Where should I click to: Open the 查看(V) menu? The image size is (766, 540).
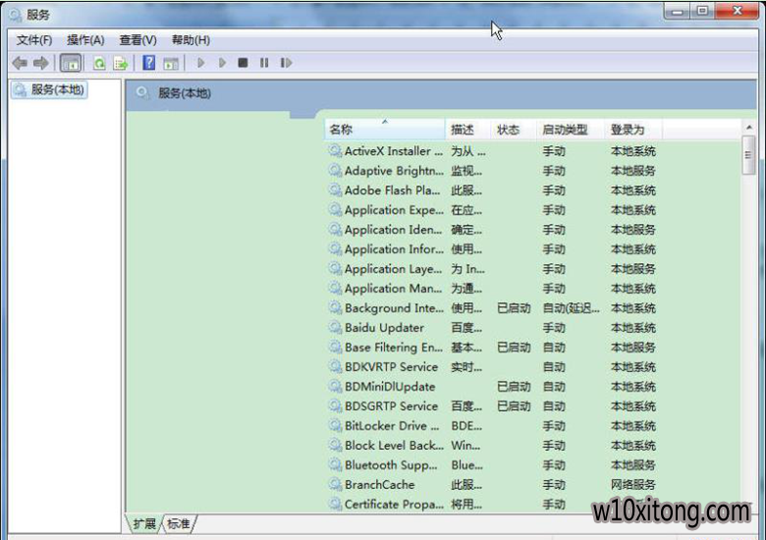coord(137,40)
